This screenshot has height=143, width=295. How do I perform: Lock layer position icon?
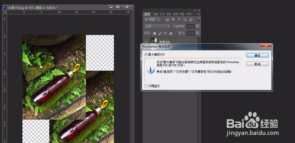tap(165, 33)
